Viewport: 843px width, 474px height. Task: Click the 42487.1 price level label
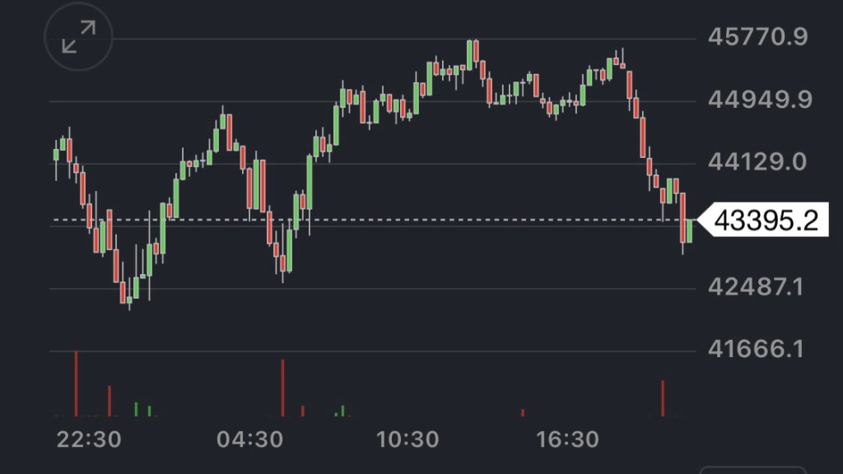[x=757, y=287]
